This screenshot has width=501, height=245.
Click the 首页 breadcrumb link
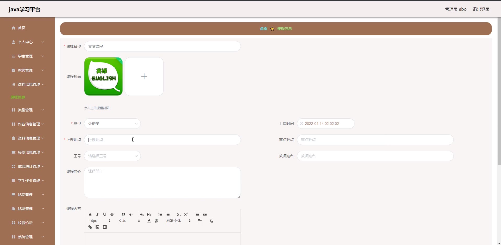[264, 29]
